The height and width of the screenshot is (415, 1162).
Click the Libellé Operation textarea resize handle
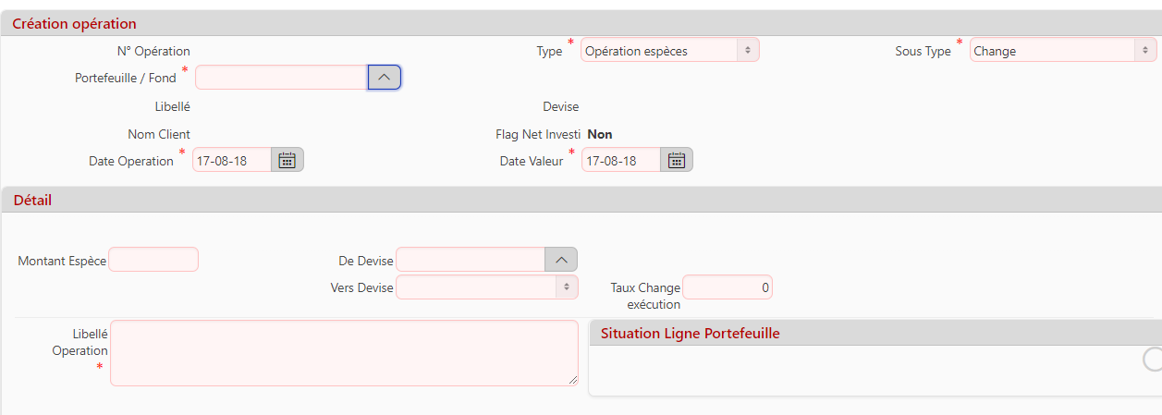[x=573, y=380]
